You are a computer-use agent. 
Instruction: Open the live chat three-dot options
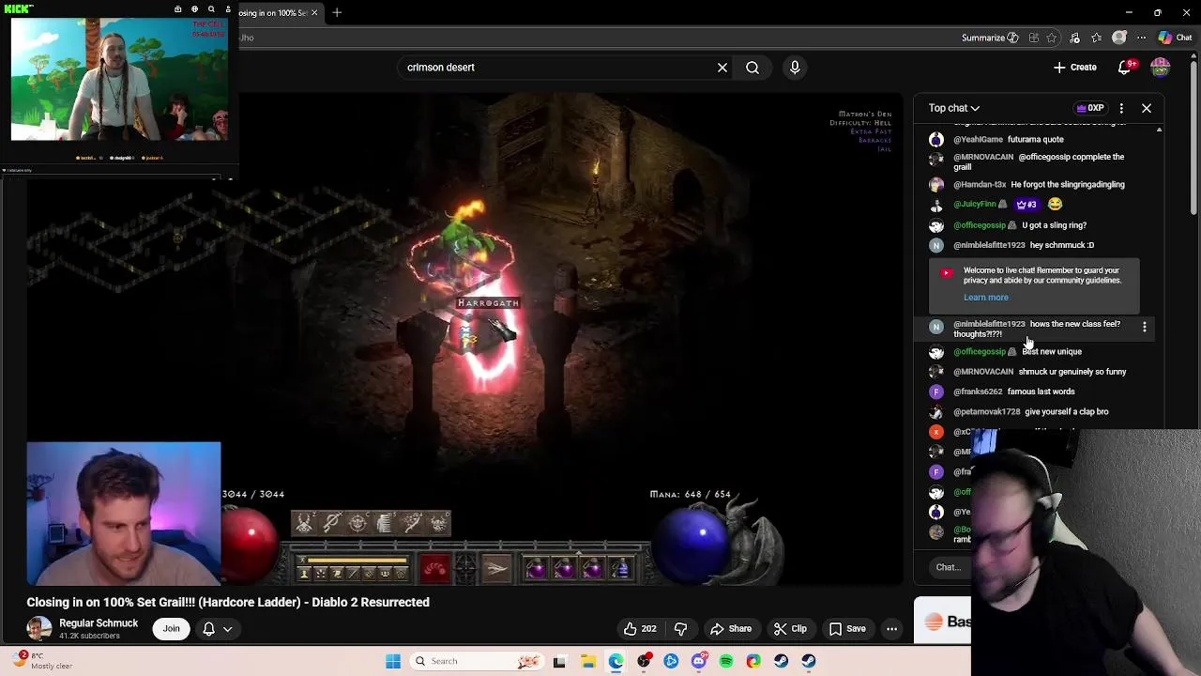[1121, 108]
